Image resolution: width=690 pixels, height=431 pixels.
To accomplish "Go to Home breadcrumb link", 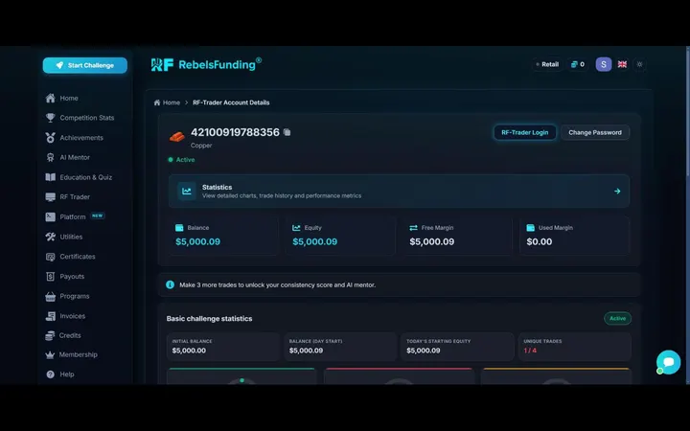I will (167, 102).
